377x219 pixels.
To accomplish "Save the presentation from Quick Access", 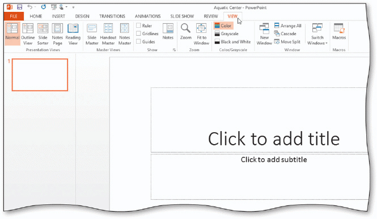I will (x=19, y=7).
